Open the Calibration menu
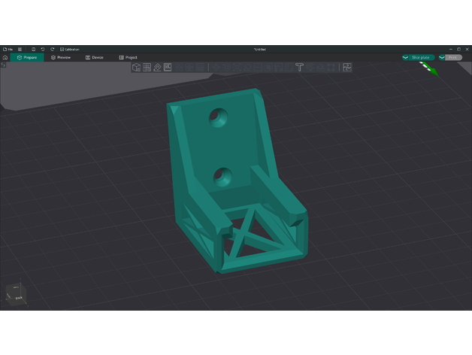This screenshot has height=355, width=472. click(70, 49)
